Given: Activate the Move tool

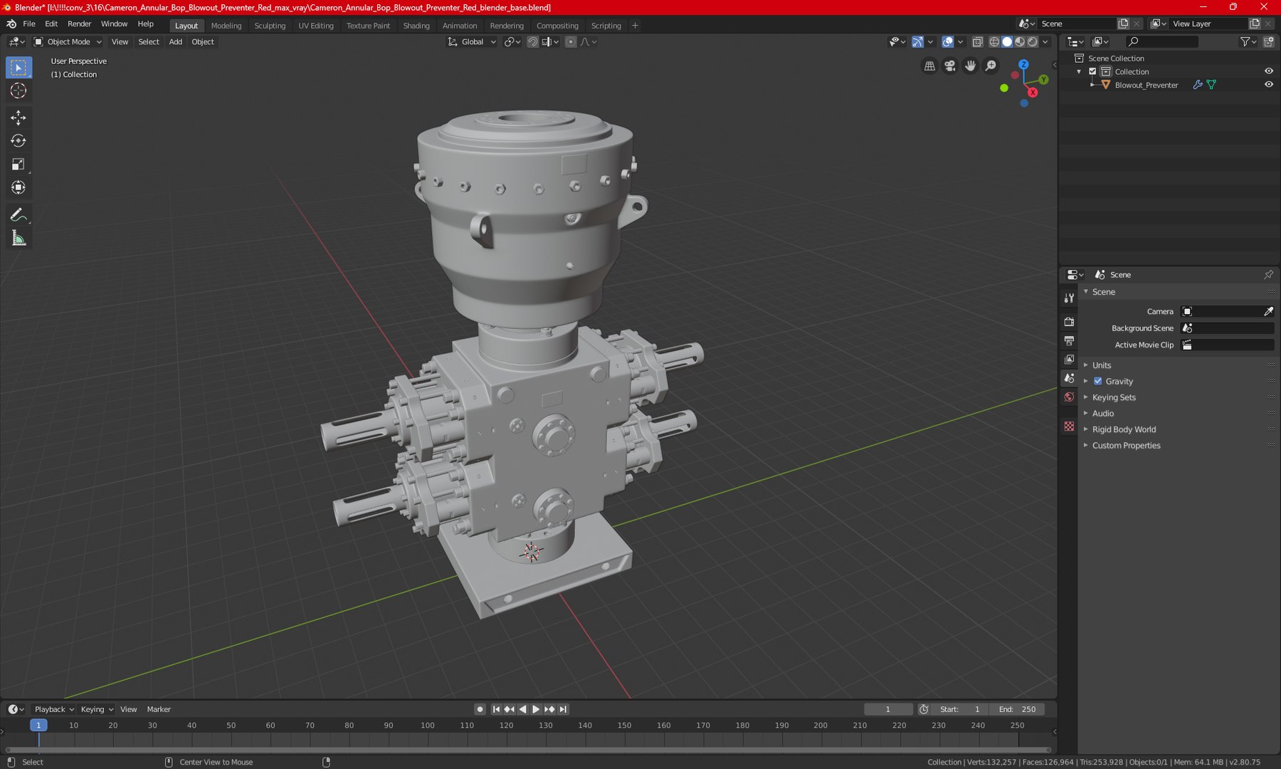Looking at the screenshot, I should click(19, 117).
